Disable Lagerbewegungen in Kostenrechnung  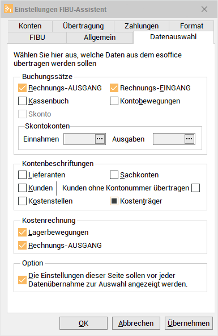pyautogui.click(x=23, y=233)
